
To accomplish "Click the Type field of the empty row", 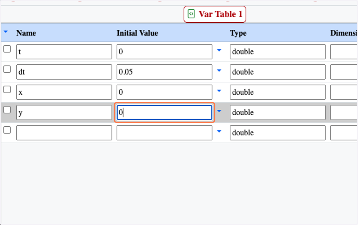I will click(278, 133).
